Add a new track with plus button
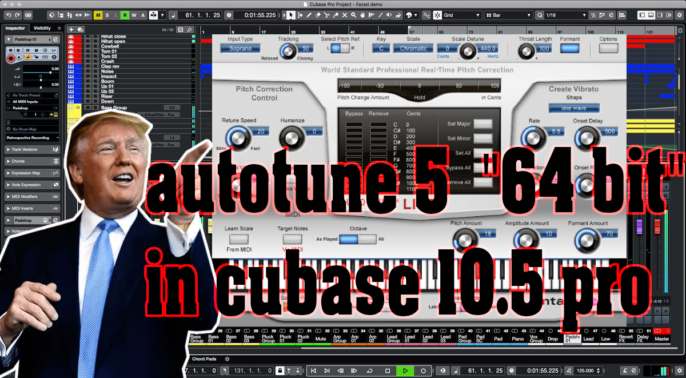 [71, 29]
